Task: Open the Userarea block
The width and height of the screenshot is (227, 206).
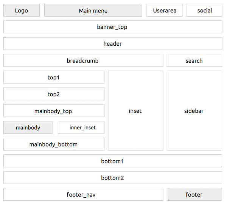Action: tap(165, 11)
